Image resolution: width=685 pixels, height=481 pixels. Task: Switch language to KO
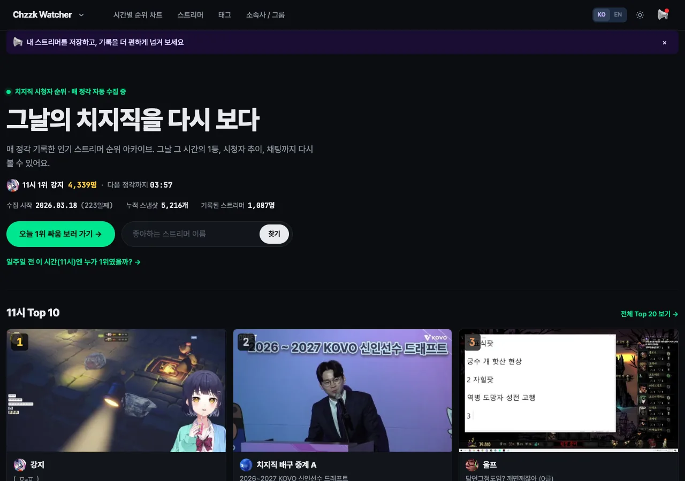click(x=602, y=15)
